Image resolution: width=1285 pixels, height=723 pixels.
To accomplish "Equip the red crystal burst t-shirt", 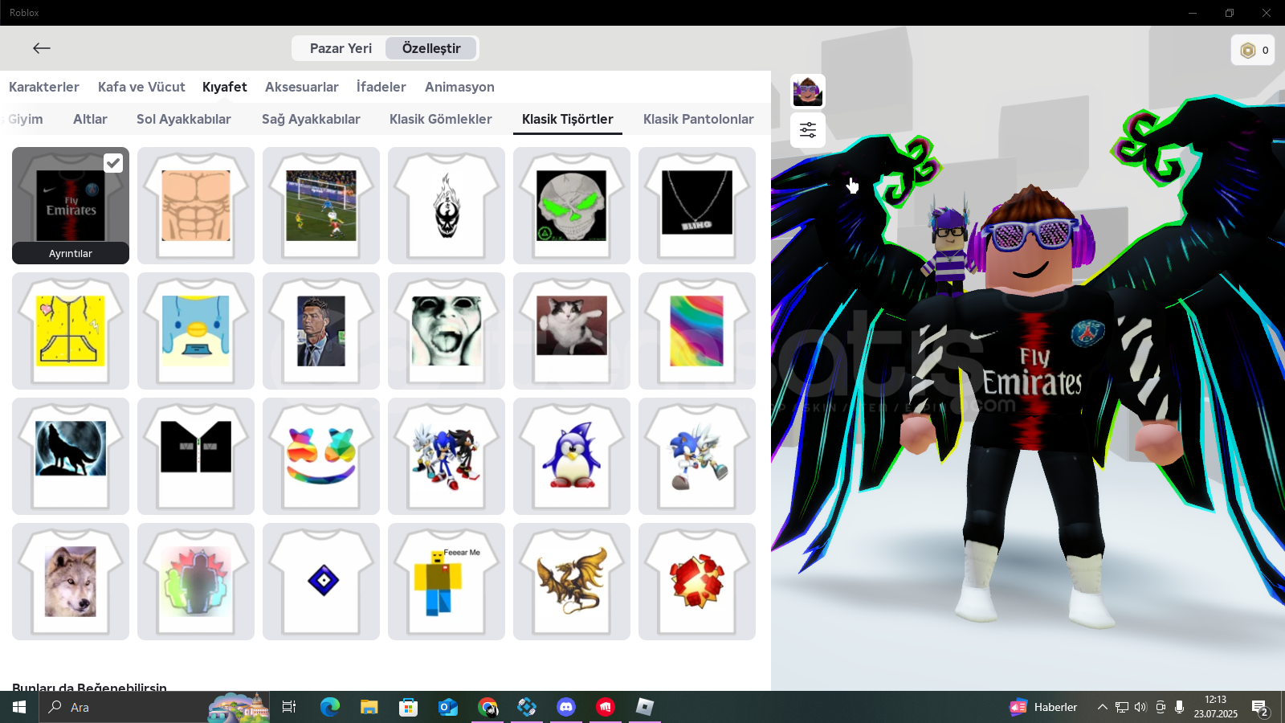I will (x=697, y=582).
